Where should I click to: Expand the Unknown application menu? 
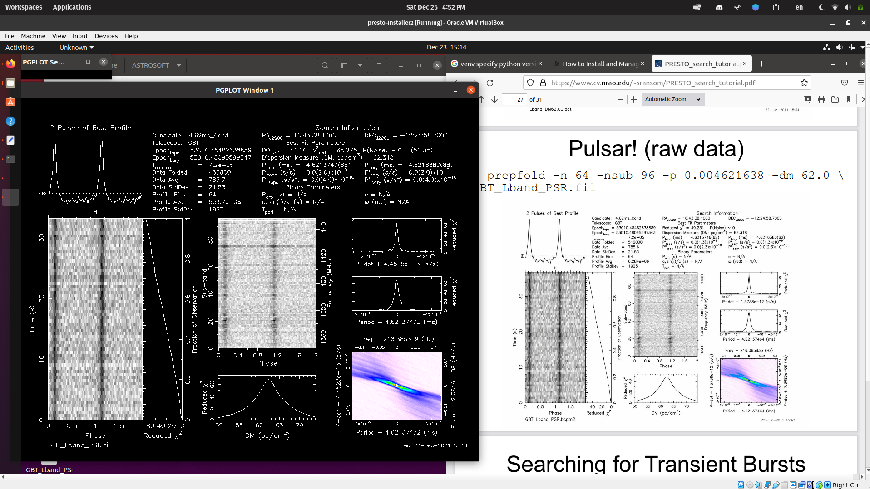[x=76, y=47]
